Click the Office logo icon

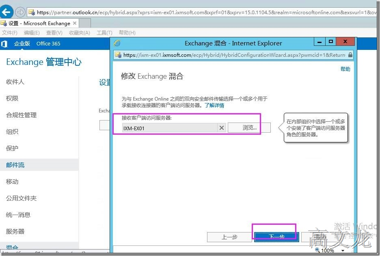point(4,44)
